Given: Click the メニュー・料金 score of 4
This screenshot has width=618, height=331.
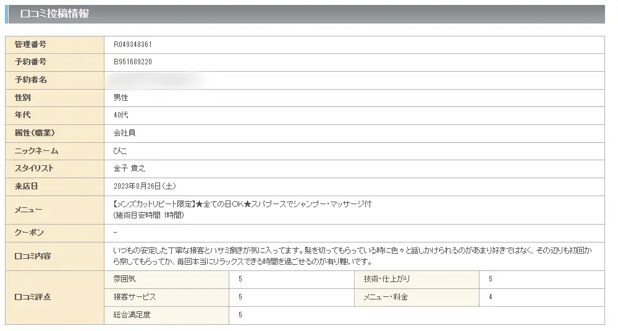Looking at the screenshot, I should pyautogui.click(x=491, y=297).
